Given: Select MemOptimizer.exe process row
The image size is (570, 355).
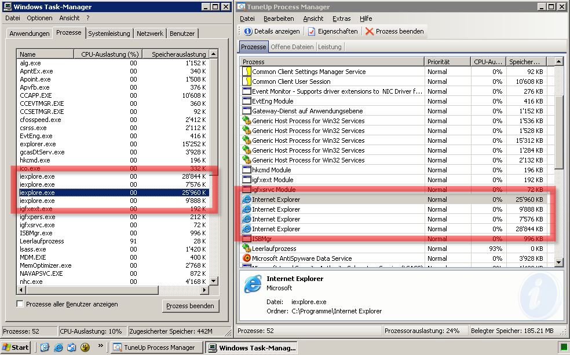Looking at the screenshot, I should (113, 265).
